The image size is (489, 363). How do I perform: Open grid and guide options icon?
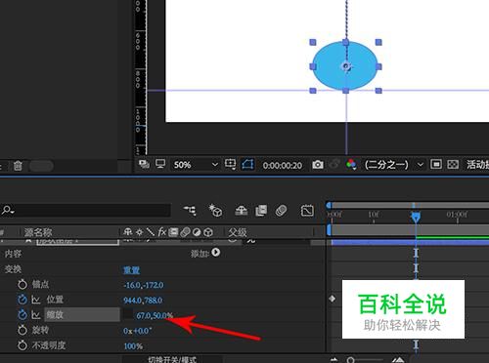tap(230, 164)
